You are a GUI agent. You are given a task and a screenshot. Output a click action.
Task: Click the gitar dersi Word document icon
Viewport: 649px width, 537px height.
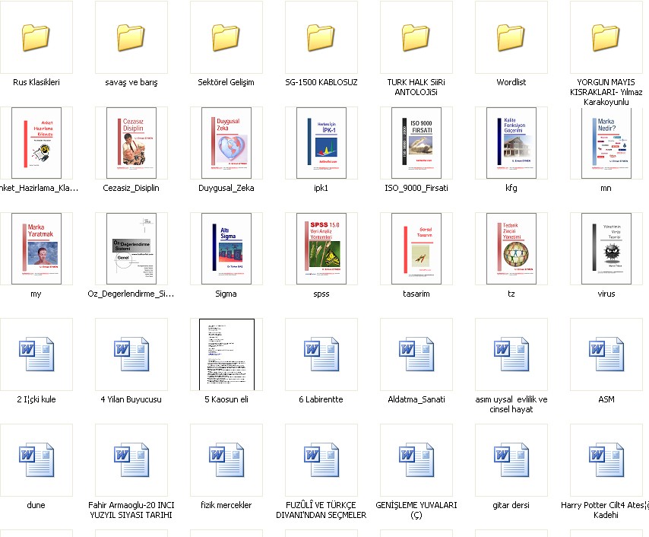(x=511, y=459)
